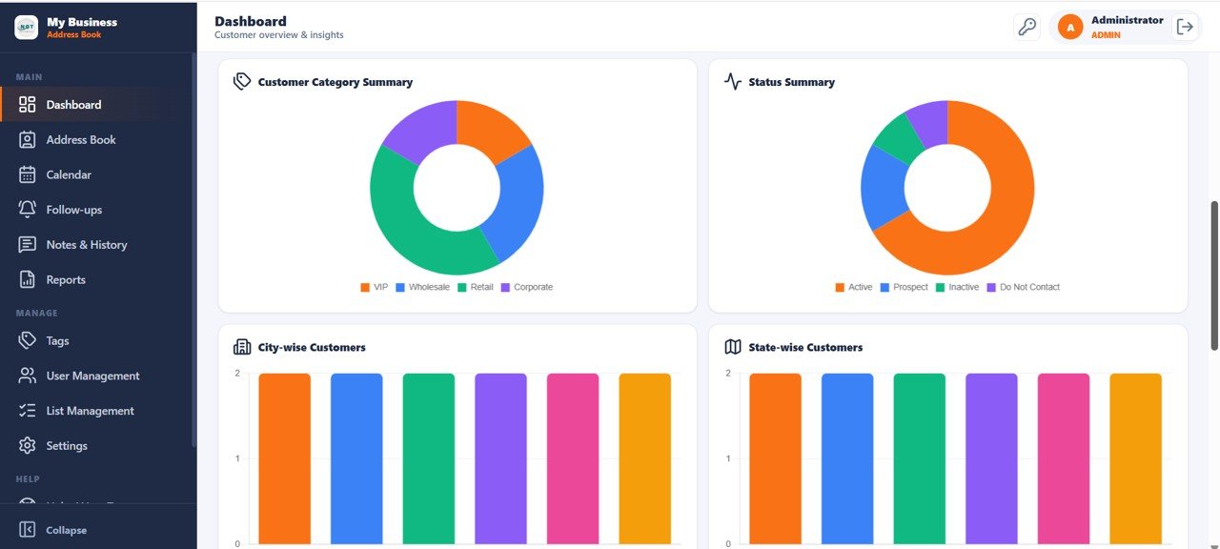
Task: Open User Management
Action: [97, 376]
